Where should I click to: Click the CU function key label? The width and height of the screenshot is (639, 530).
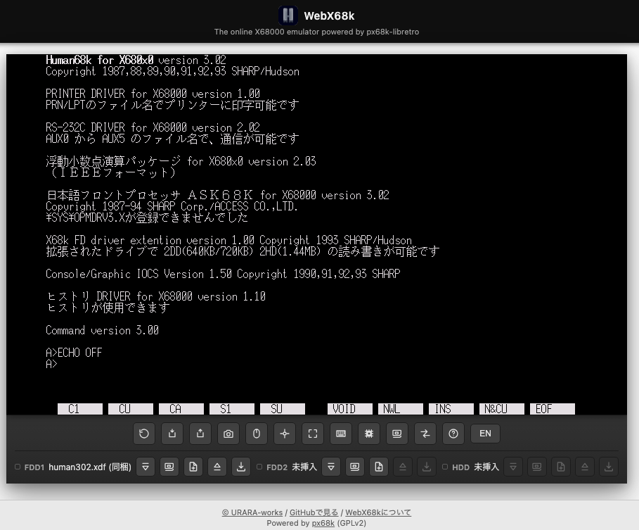point(131,409)
